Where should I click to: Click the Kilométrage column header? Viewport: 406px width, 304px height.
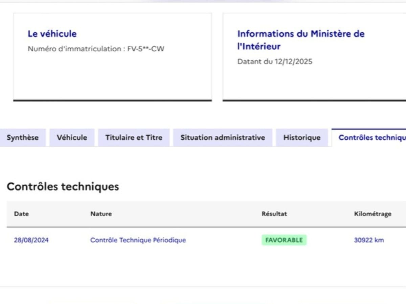tap(373, 214)
